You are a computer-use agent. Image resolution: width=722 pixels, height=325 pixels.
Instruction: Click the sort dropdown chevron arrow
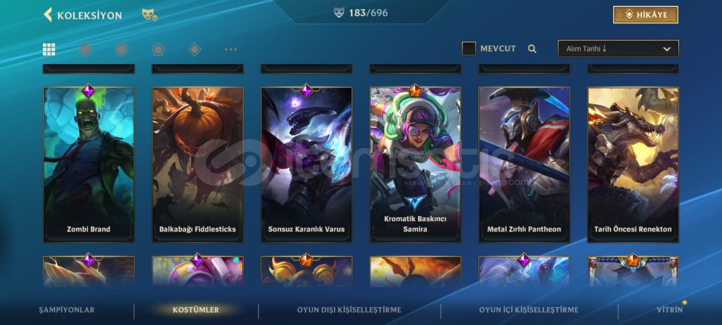tap(666, 49)
